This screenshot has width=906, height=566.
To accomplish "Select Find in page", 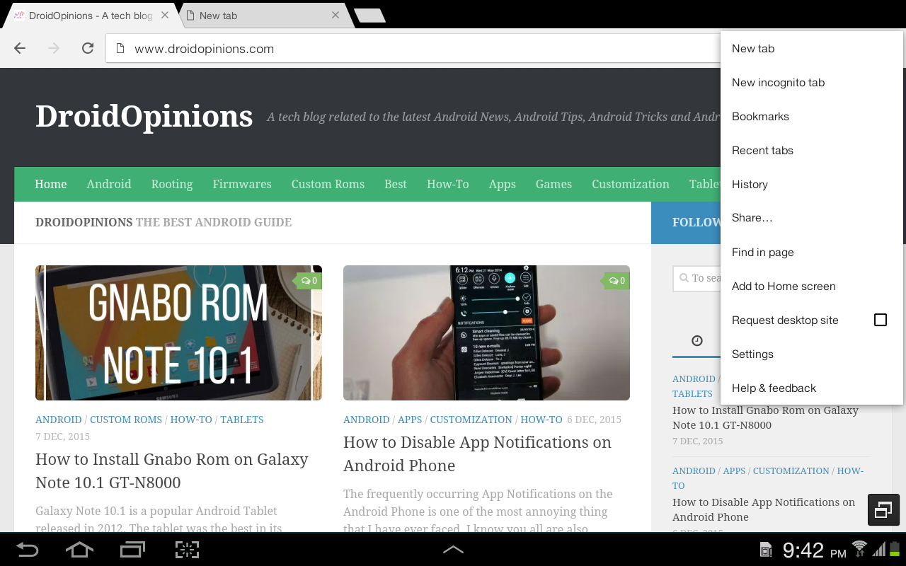I will tap(812, 253).
